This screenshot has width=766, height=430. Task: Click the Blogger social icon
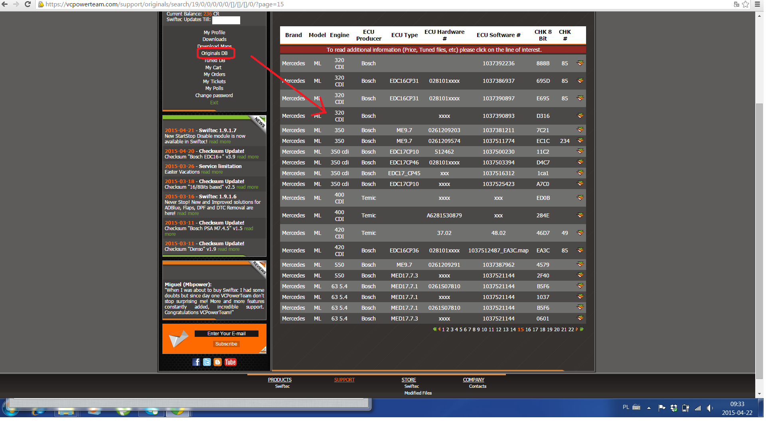click(217, 362)
